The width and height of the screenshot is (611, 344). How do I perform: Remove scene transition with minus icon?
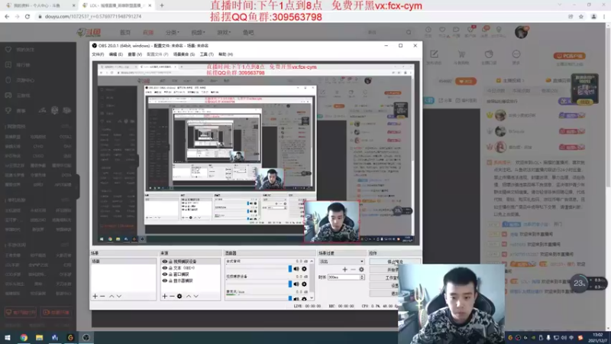click(x=353, y=270)
